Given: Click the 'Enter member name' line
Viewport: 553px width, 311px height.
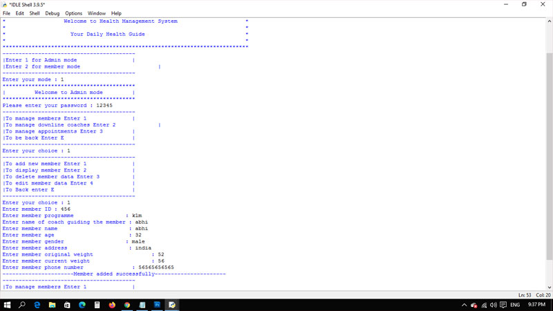Looking at the screenshot, I should click(75, 229).
